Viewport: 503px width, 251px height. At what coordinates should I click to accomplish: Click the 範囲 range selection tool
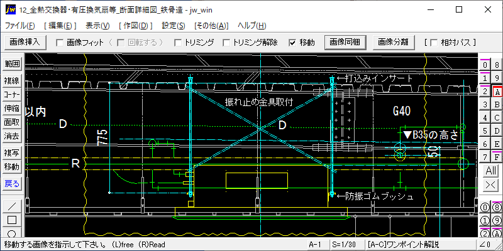(x=12, y=64)
